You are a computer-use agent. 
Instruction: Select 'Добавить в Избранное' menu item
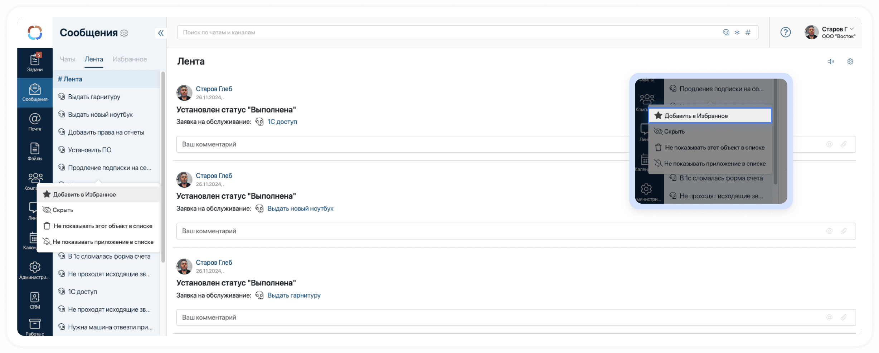(84, 194)
